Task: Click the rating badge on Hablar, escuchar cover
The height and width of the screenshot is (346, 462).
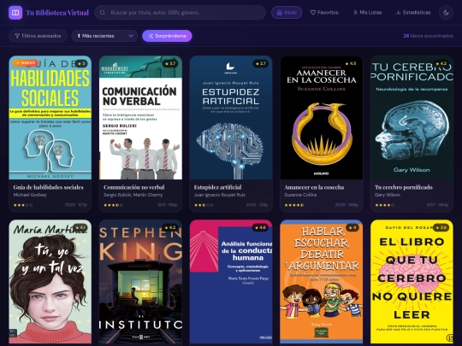Action: [x=352, y=227]
